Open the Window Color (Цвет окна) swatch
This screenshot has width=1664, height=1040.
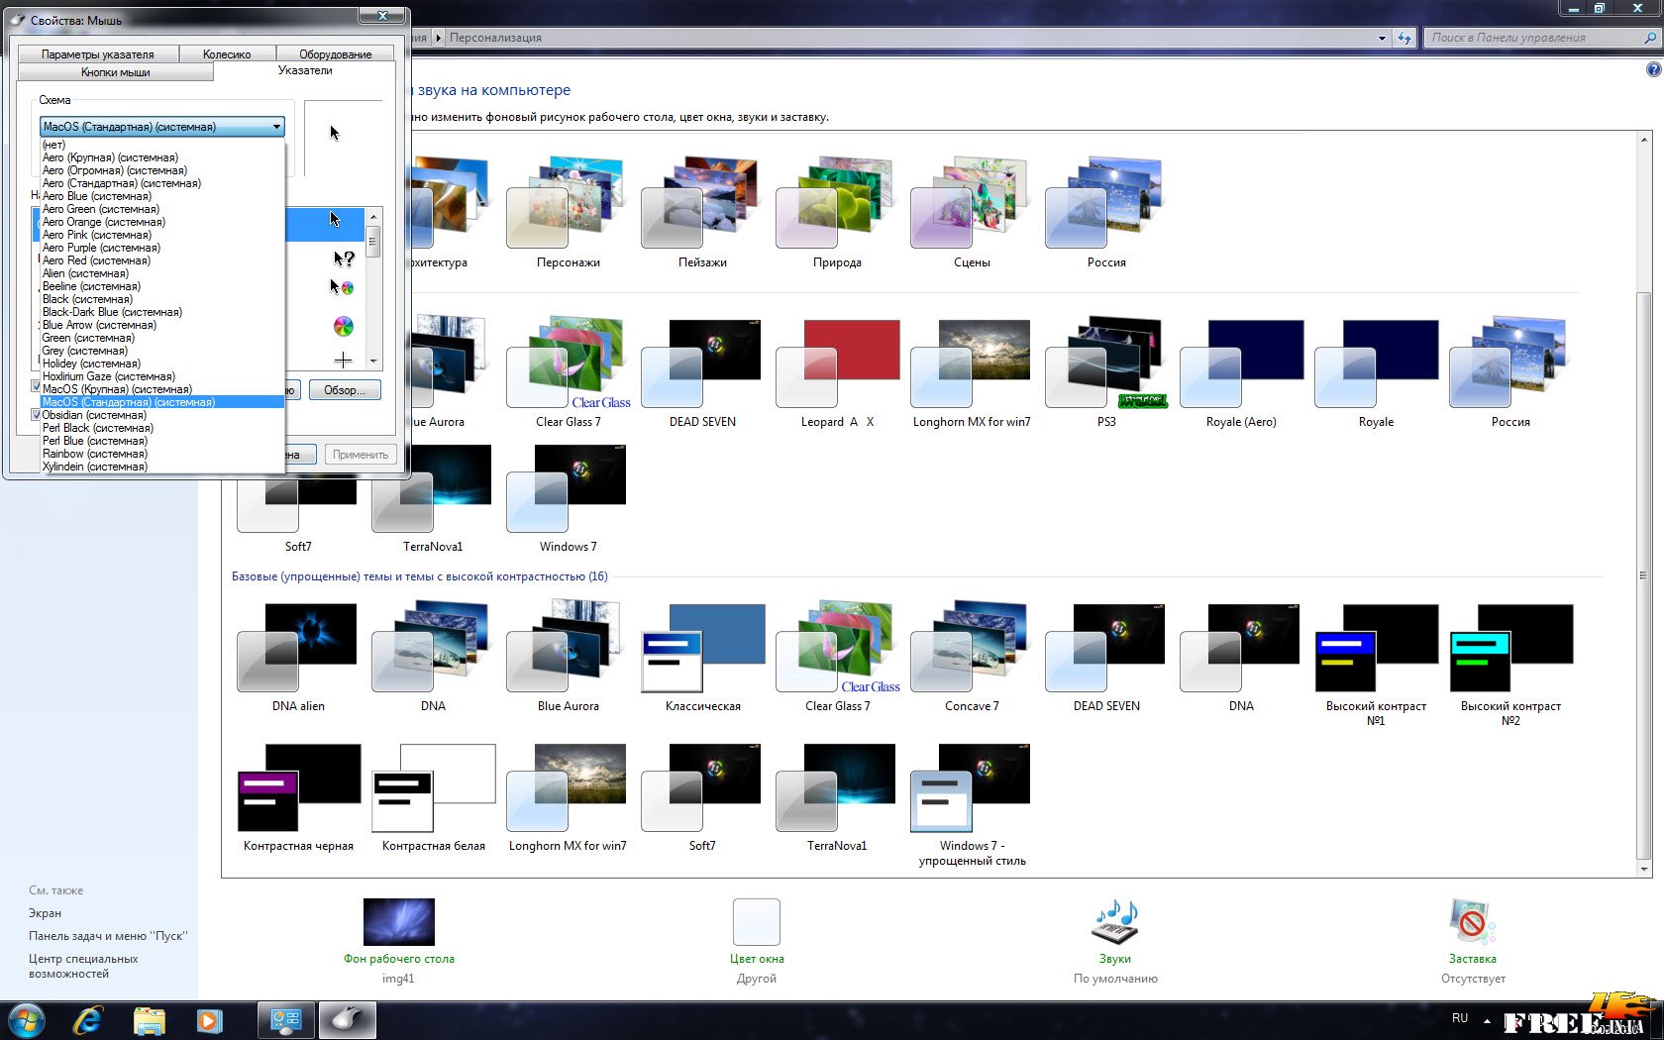coord(757,922)
